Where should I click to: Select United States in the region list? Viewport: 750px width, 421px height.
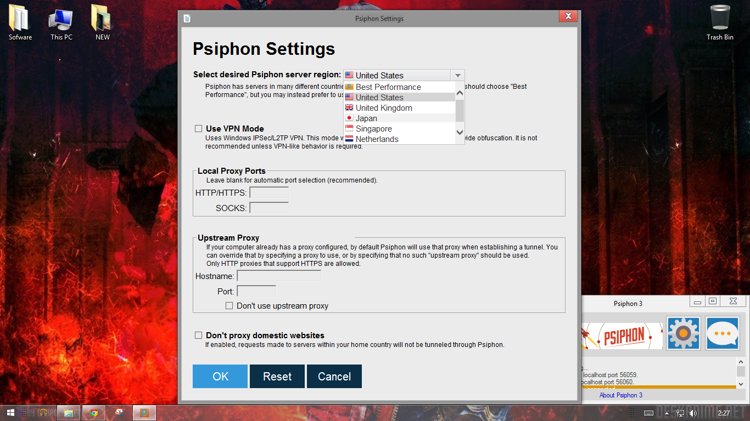point(400,98)
